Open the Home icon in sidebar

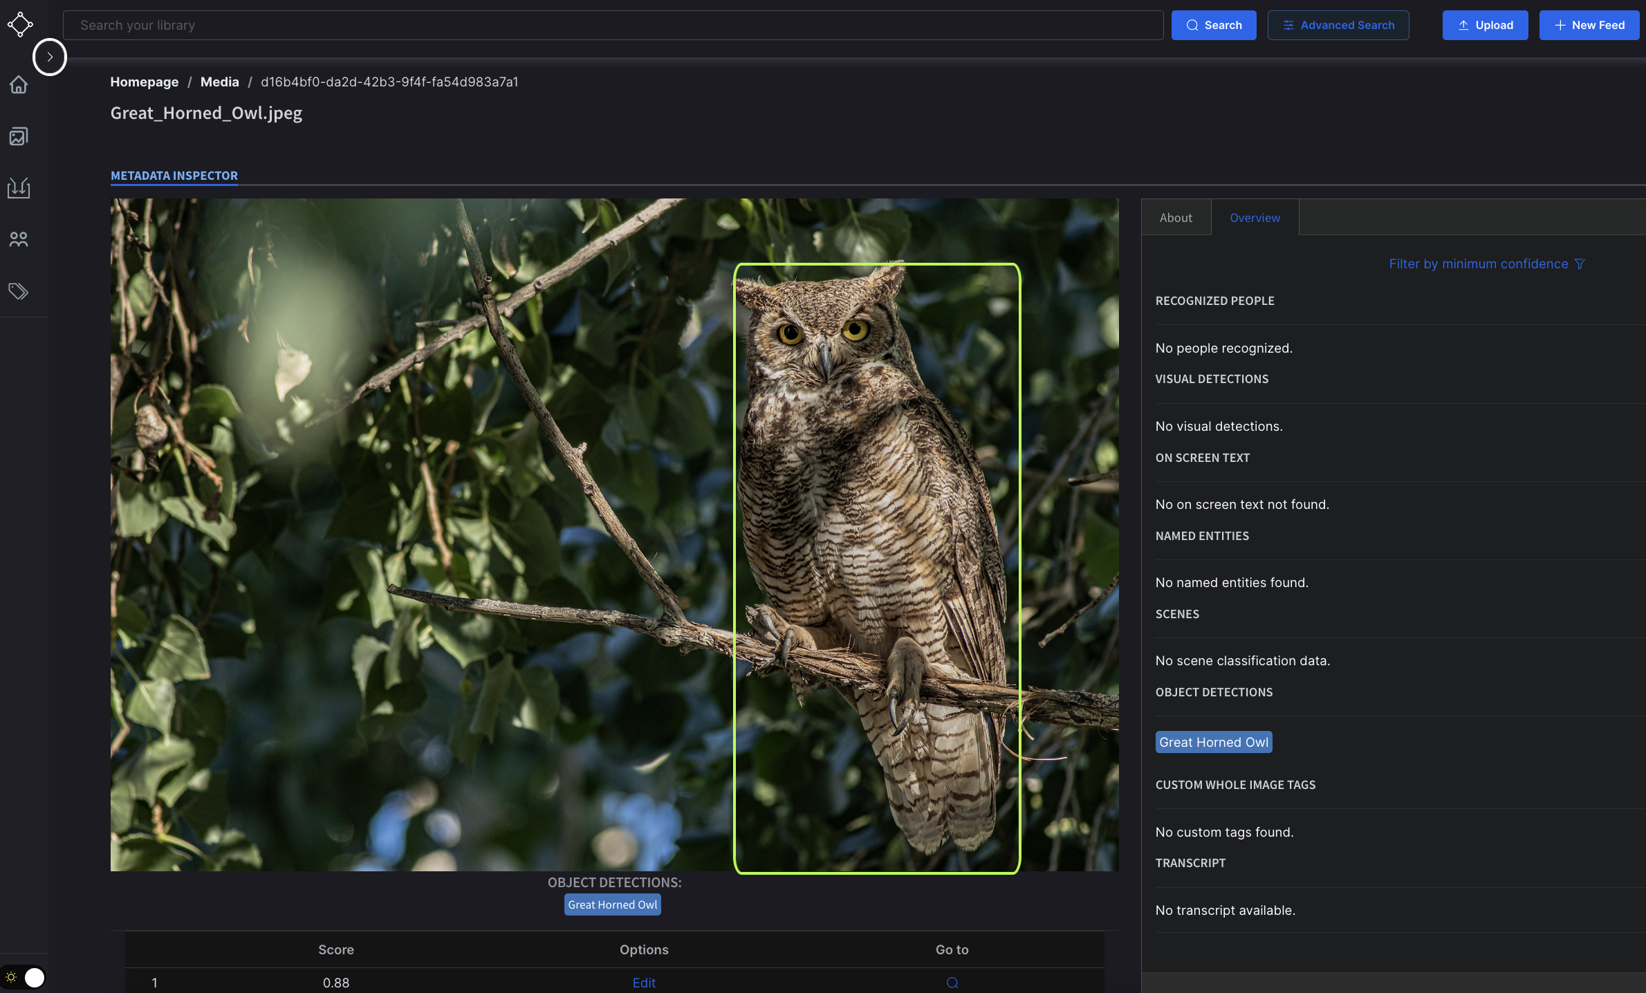tap(19, 85)
